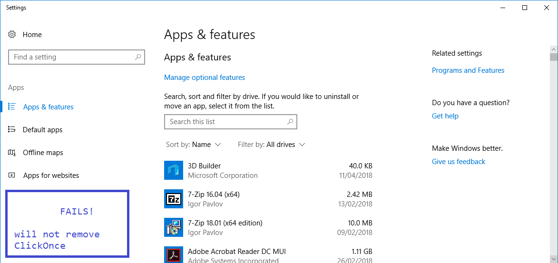Go to Default apps section
This screenshot has width=558, height=263.
[43, 129]
